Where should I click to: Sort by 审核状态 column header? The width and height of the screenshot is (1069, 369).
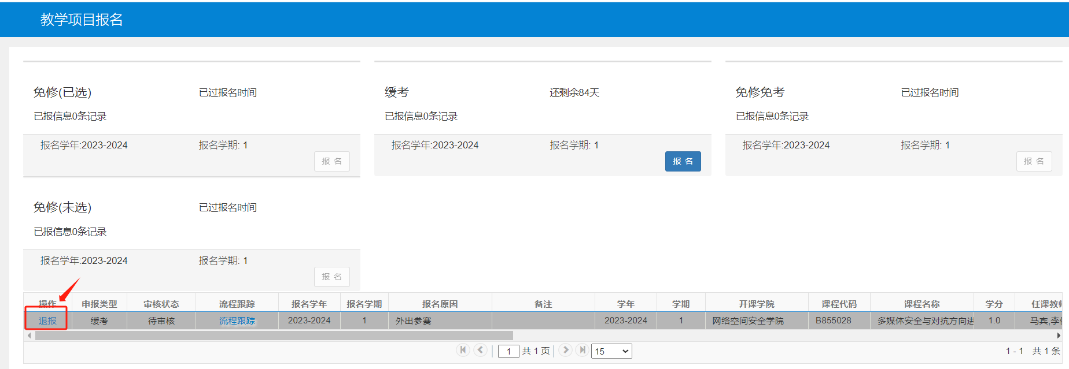pyautogui.click(x=161, y=304)
